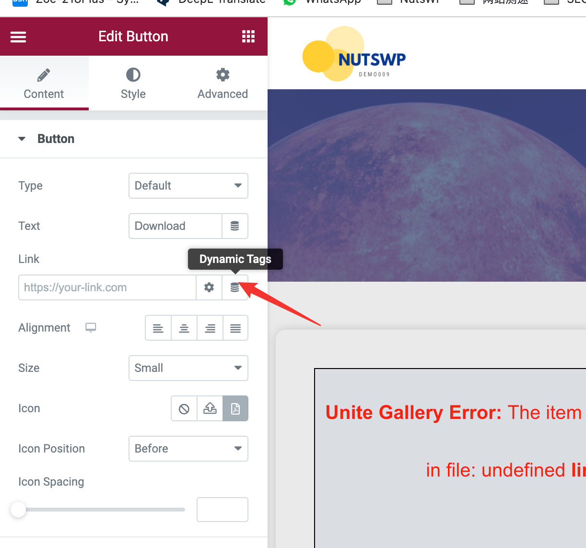Screen dimensions: 586x548
Task: Click the responsive desktop icon beside Alignment
Action: coord(91,327)
